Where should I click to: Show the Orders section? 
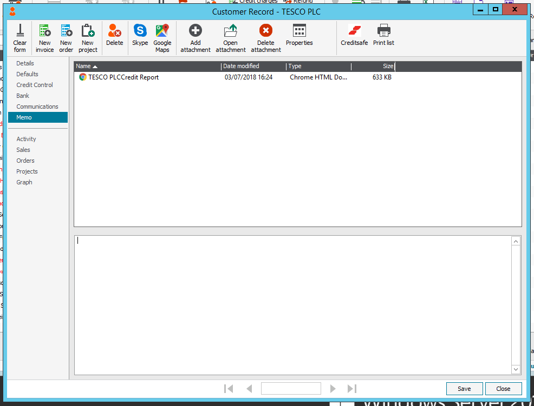(x=25, y=161)
